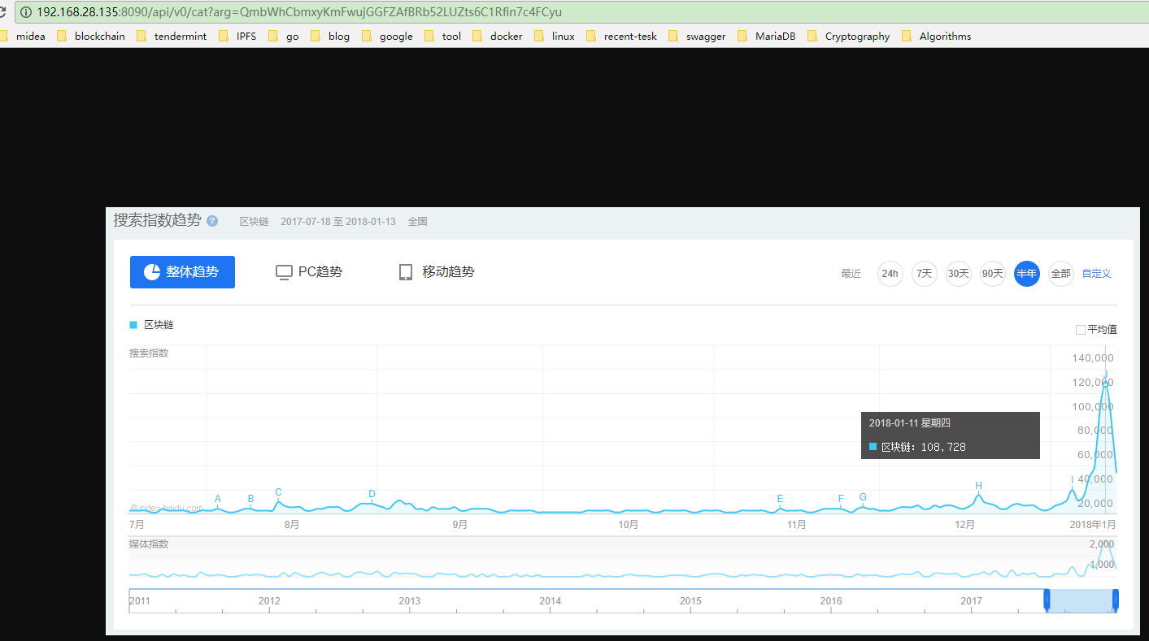Image resolution: width=1149 pixels, height=641 pixels.
Task: Toggle the 区块链 legend entry
Action: pos(151,325)
